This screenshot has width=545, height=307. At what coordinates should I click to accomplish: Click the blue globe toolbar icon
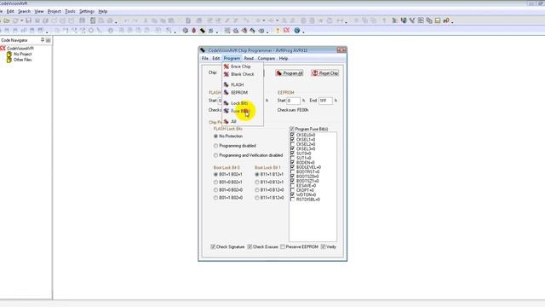coord(297,31)
